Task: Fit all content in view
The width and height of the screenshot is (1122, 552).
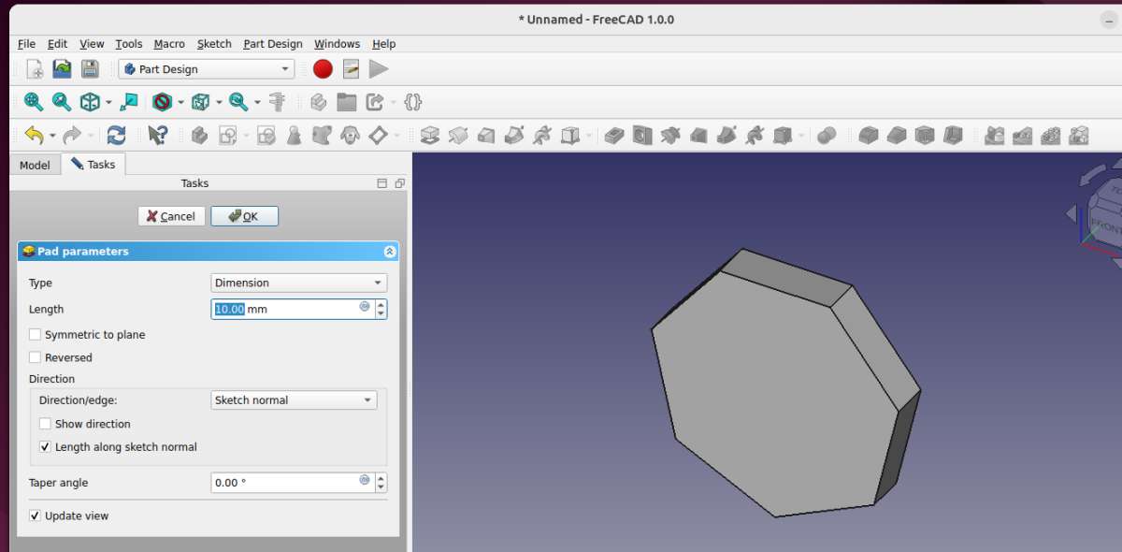Action: (x=34, y=102)
